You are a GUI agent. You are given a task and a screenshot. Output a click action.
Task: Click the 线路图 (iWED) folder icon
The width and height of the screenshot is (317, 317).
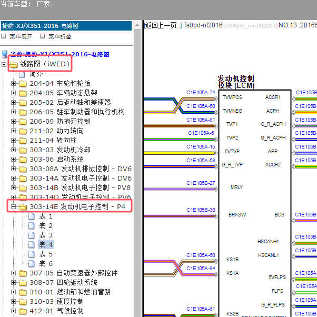tap(14, 64)
